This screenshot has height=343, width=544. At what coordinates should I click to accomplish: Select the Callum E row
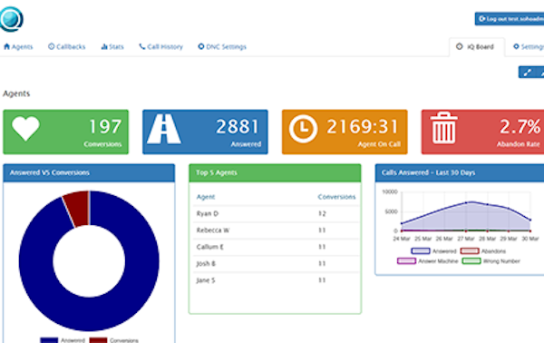(277, 247)
